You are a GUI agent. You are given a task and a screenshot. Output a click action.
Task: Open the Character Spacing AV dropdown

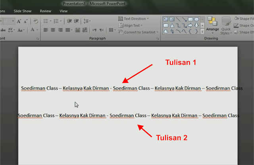[x=12, y=30]
